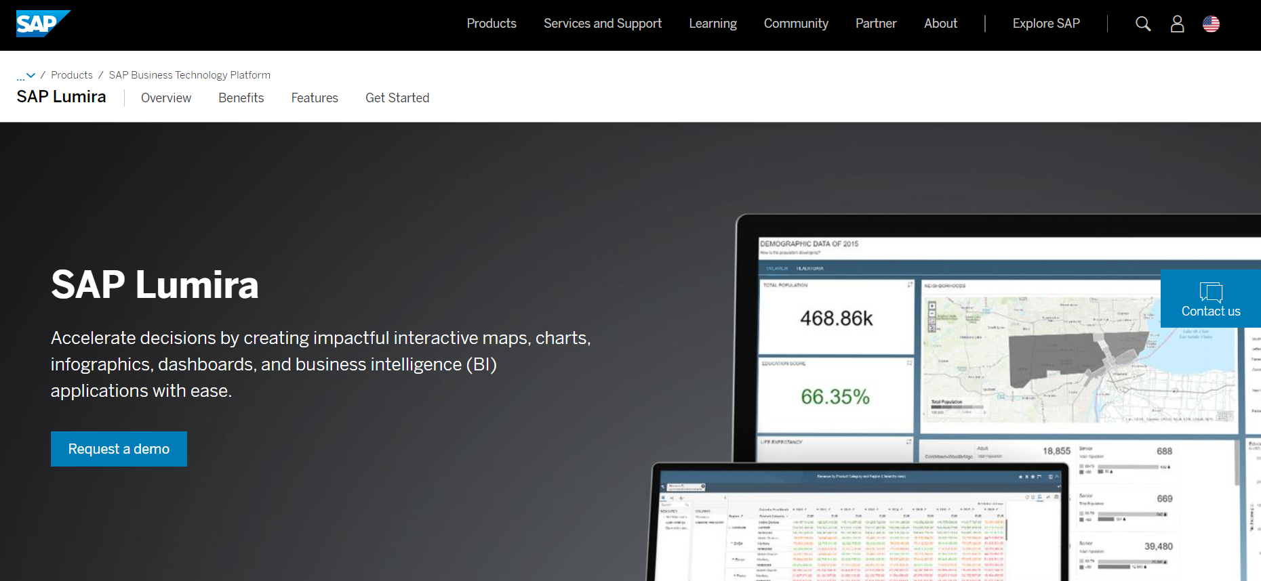This screenshot has width=1261, height=581.
Task: Click the Accelerate decisions description paragraph
Action: pyautogui.click(x=321, y=364)
